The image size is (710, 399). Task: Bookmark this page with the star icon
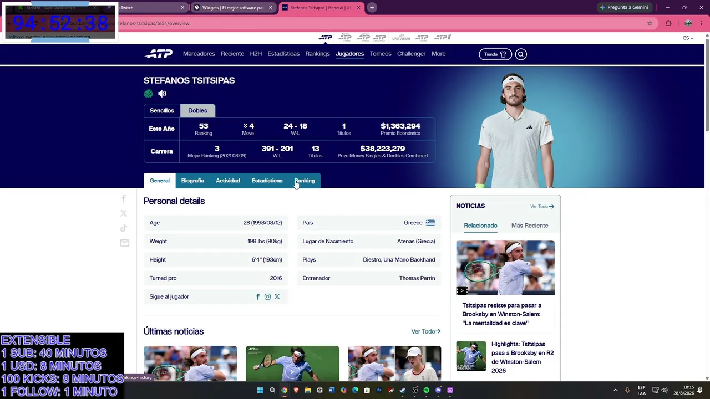click(650, 23)
